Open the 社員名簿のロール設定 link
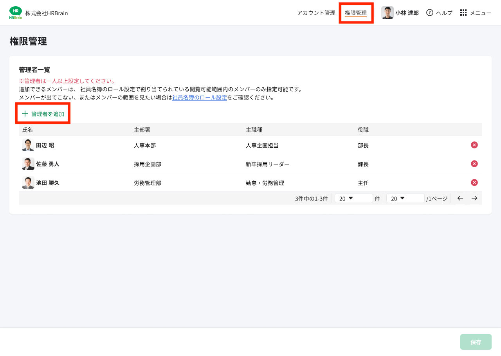The width and height of the screenshot is (501, 356). (200, 98)
